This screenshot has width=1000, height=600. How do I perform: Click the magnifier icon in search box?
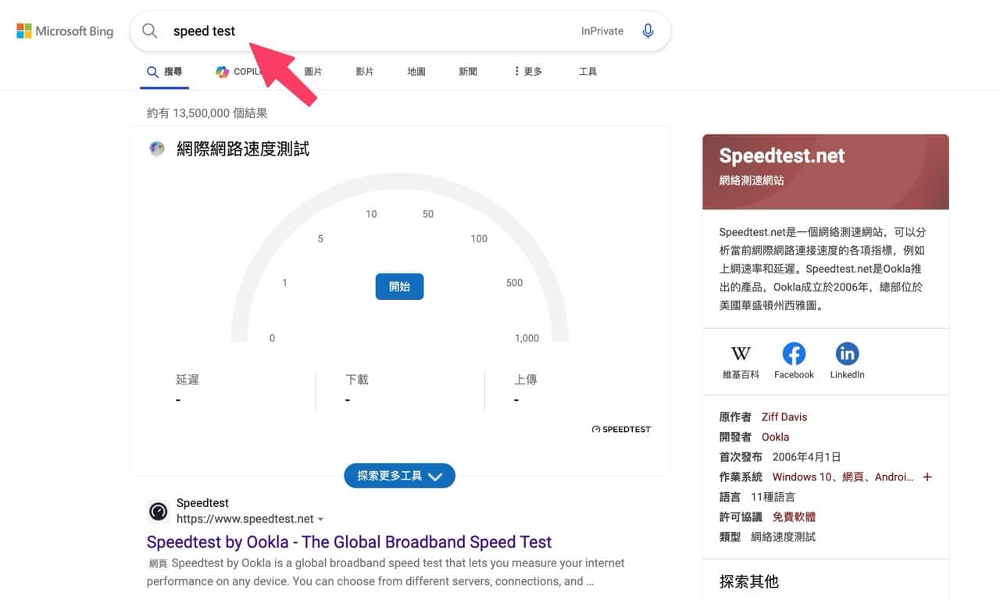pos(149,31)
